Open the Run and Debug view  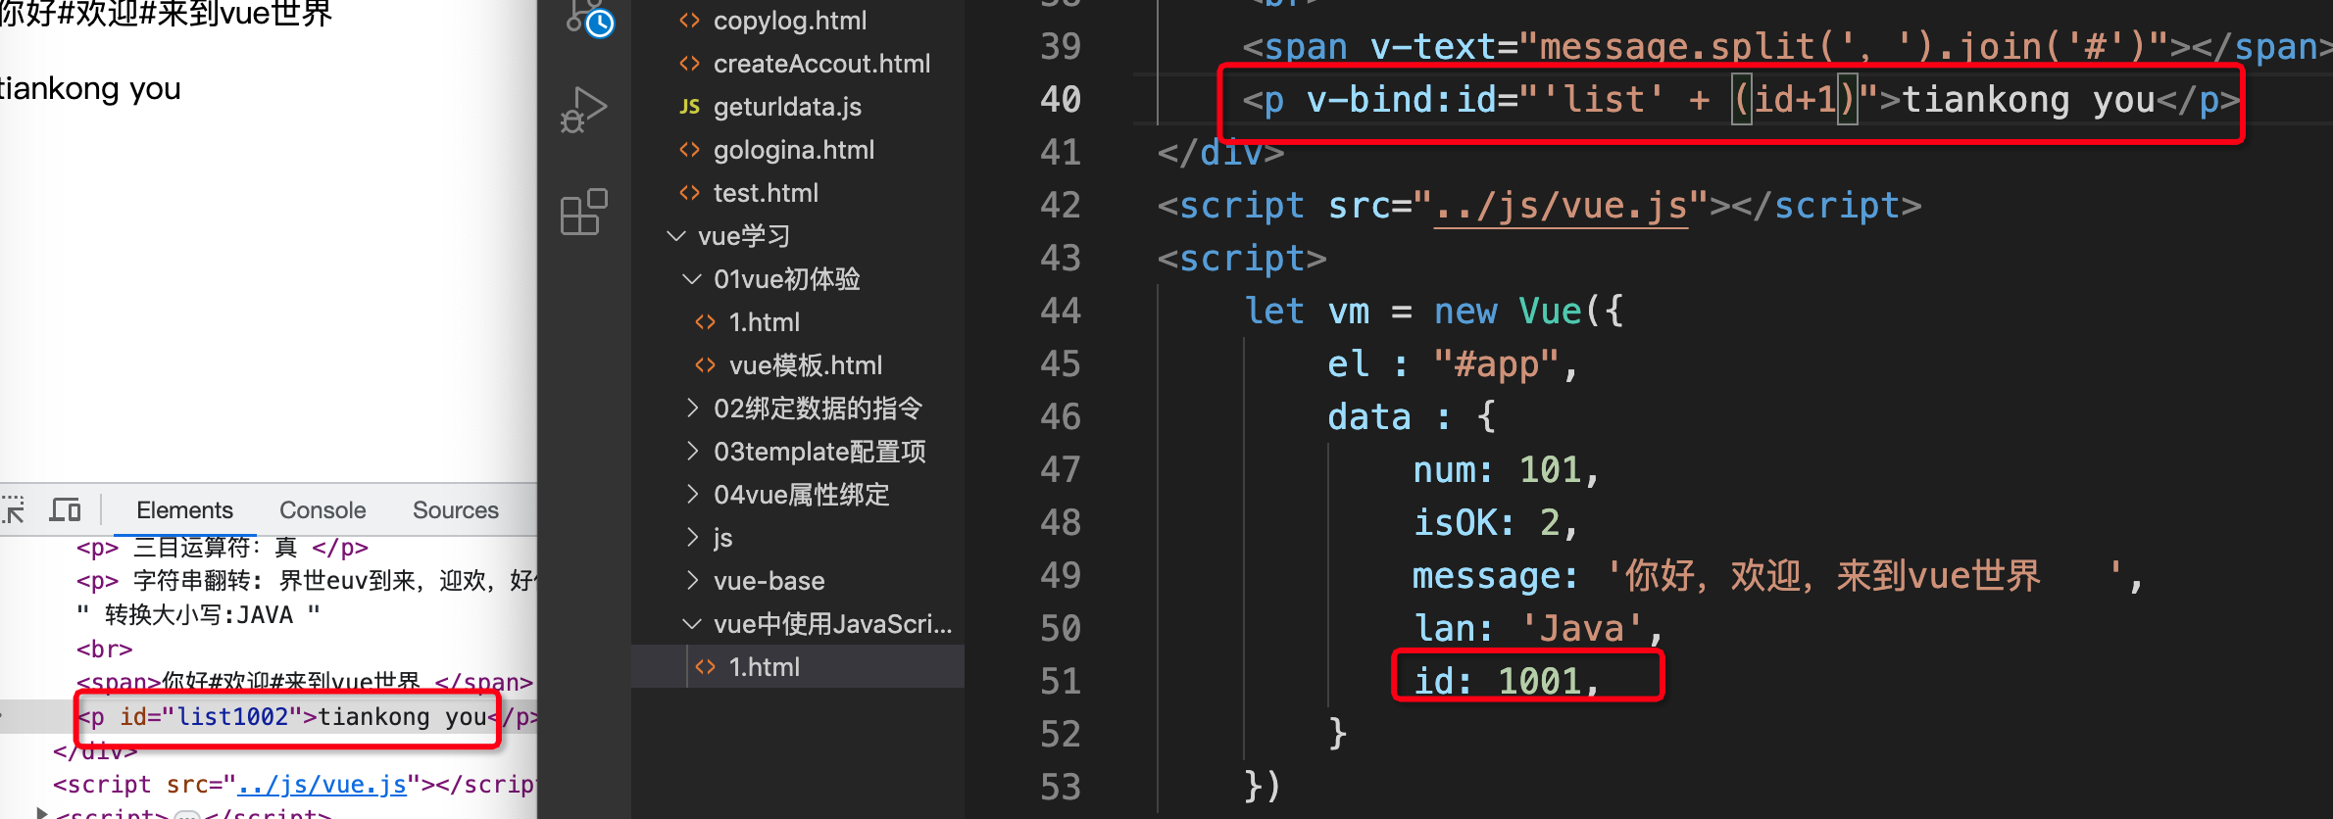(x=584, y=110)
